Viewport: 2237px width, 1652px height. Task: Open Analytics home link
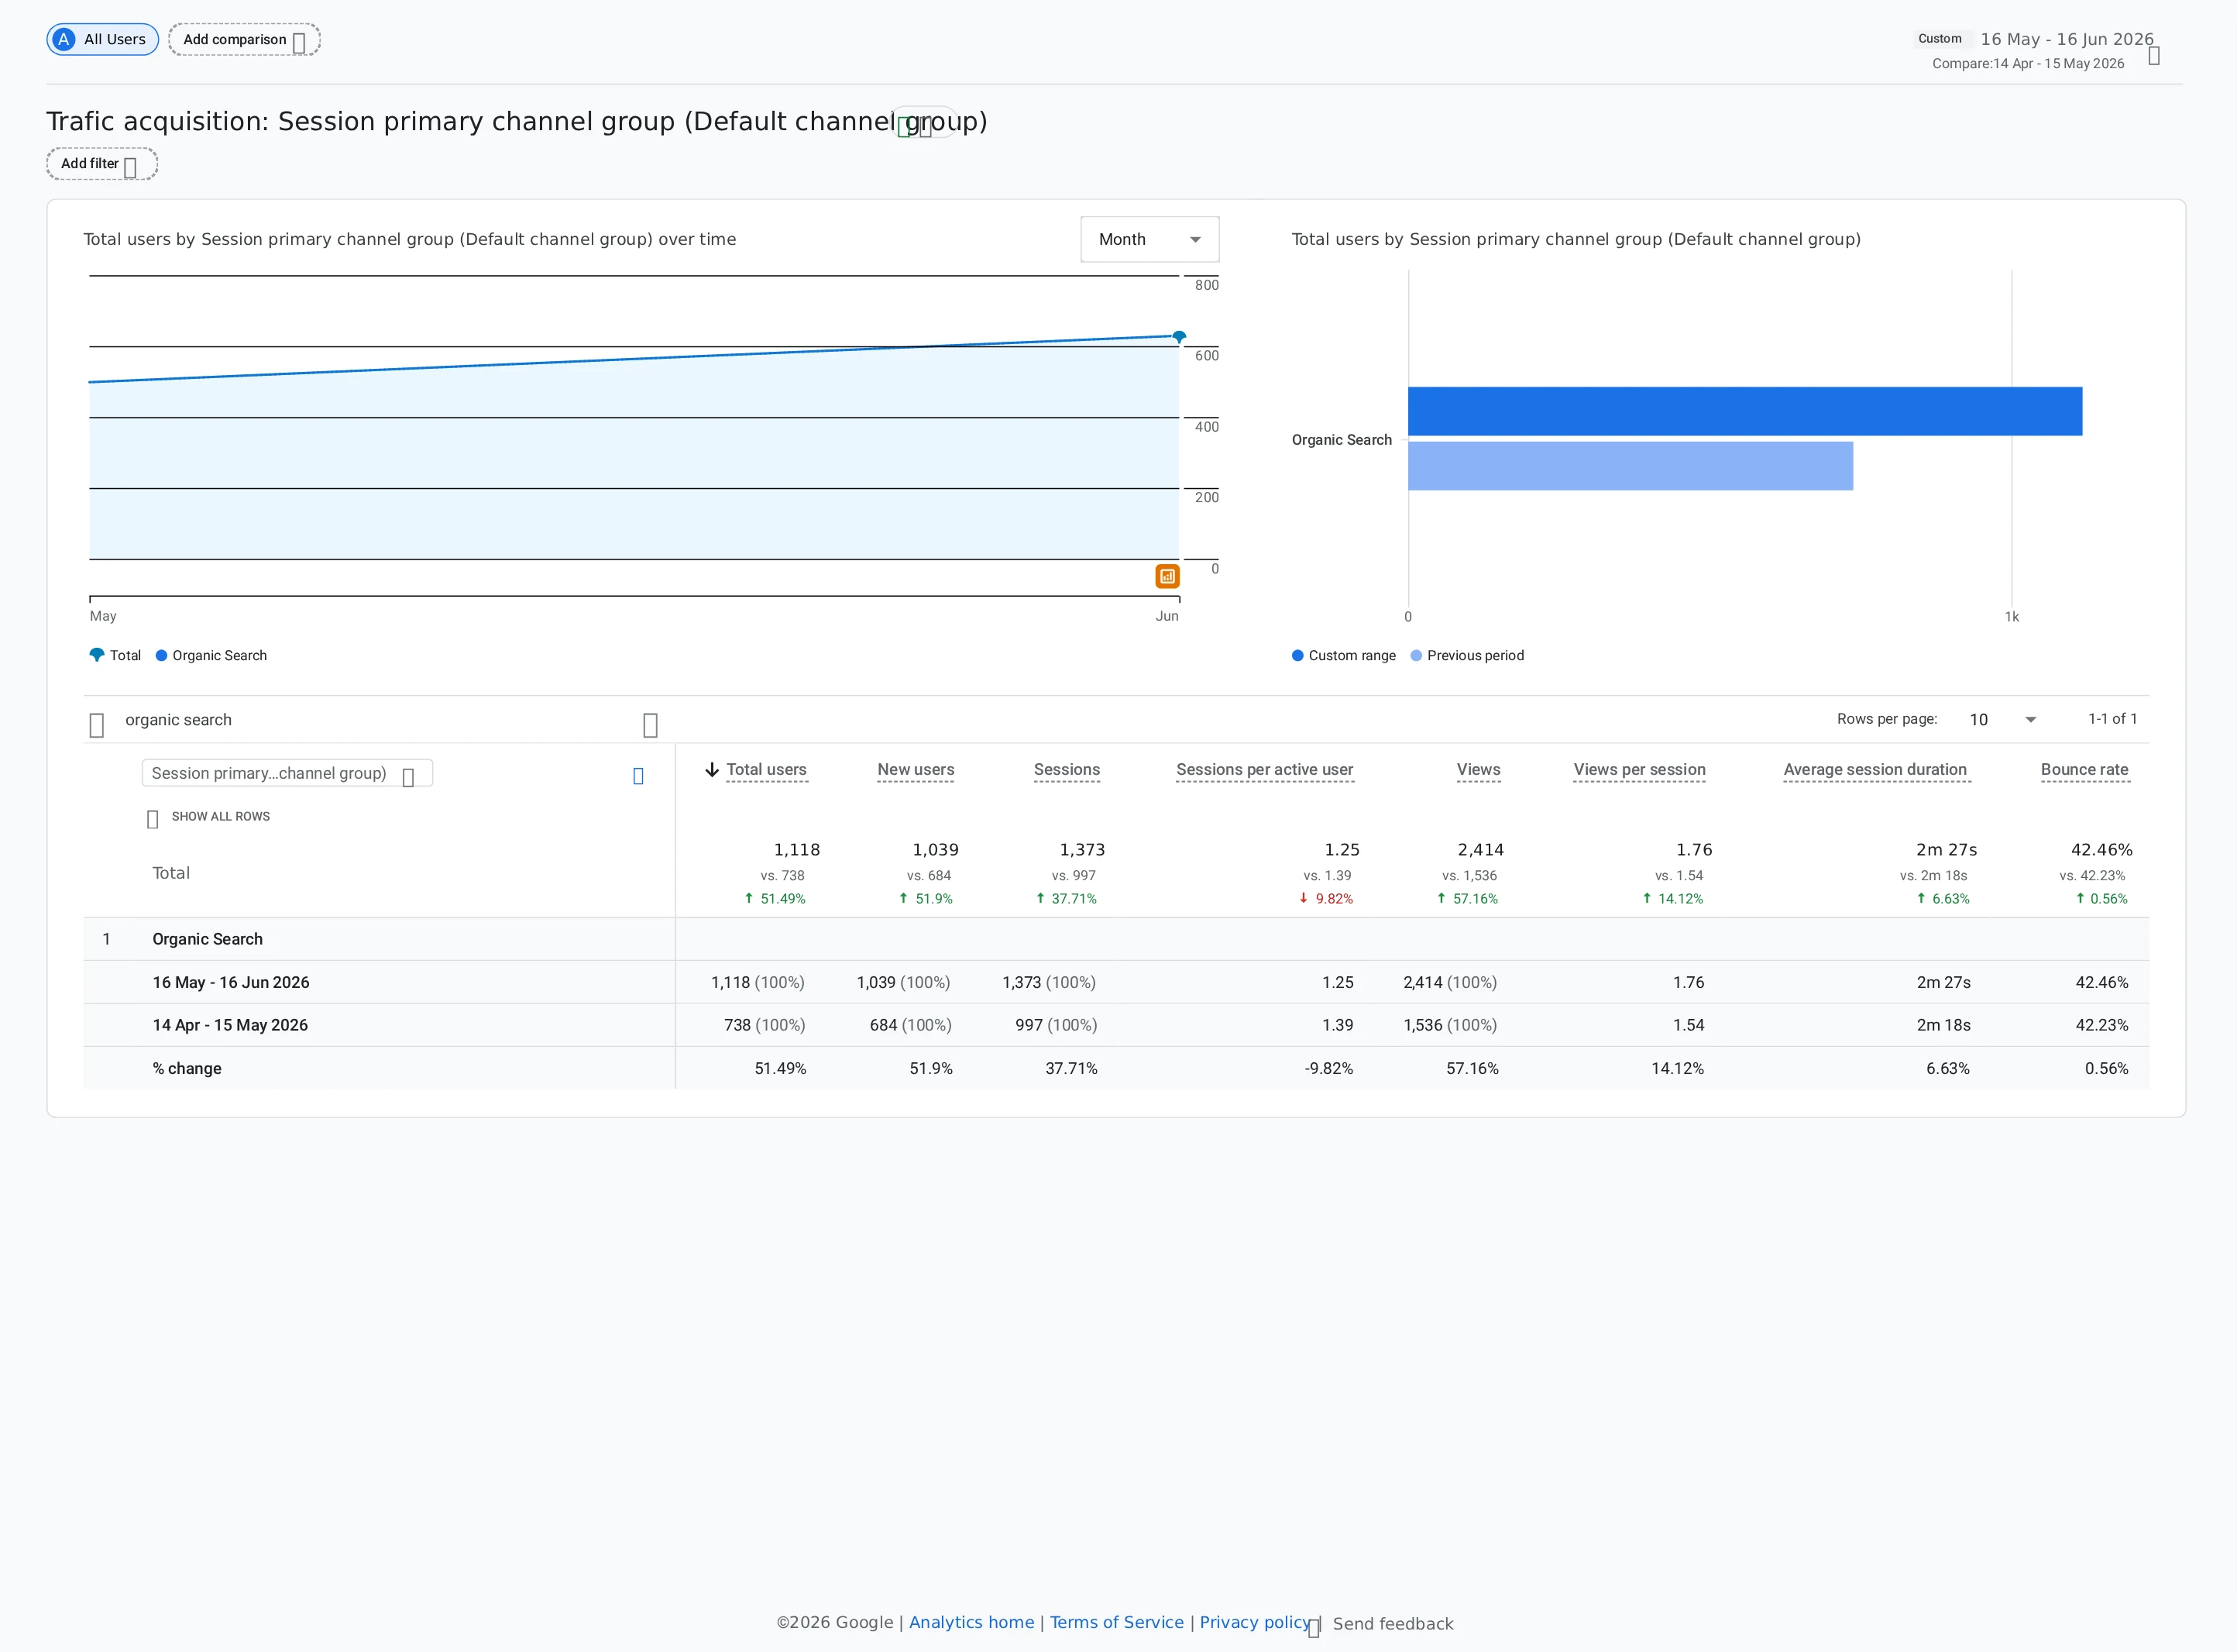coord(971,1622)
